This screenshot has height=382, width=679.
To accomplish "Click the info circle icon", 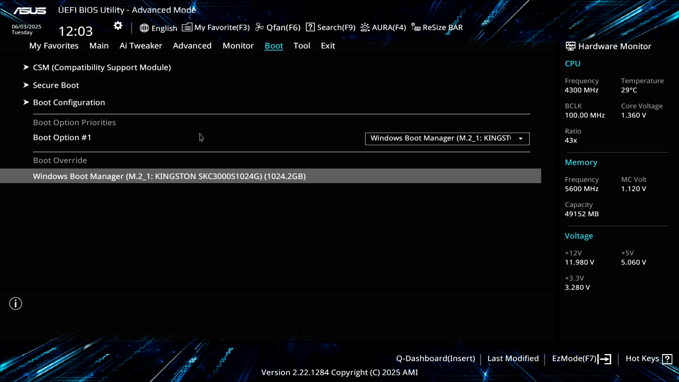I will point(16,303).
